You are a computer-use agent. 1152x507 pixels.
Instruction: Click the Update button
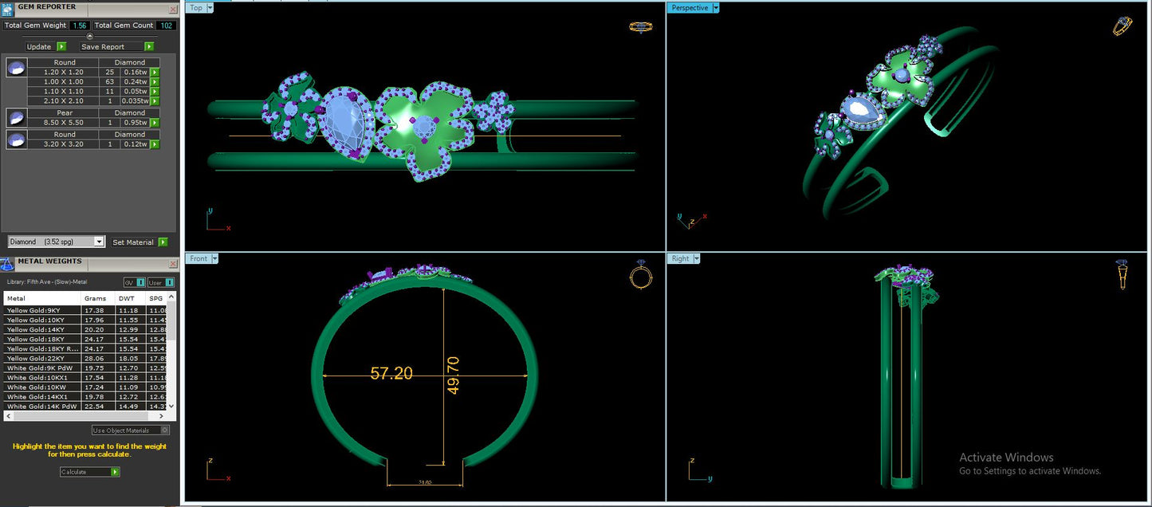[39, 47]
